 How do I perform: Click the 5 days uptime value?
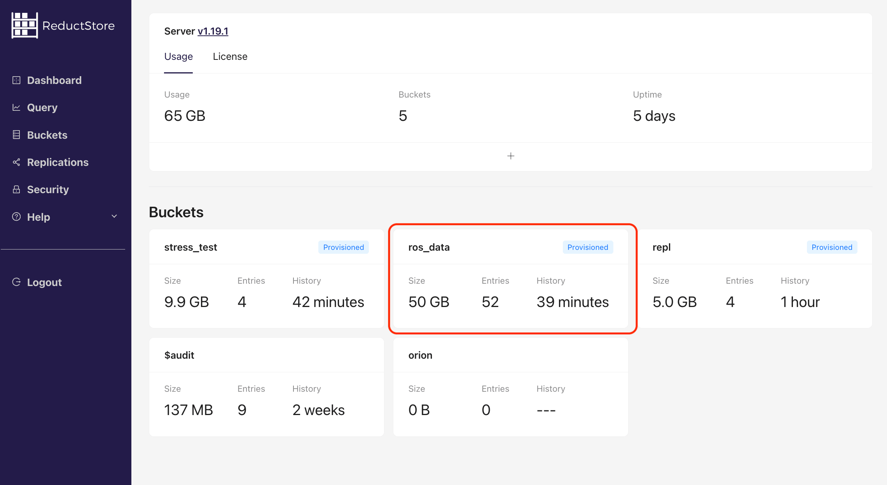point(654,116)
